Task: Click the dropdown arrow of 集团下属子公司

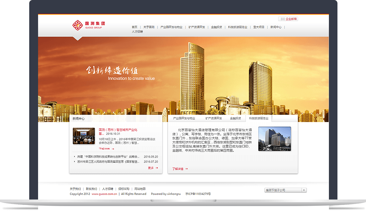Action: pyautogui.click(x=304, y=190)
